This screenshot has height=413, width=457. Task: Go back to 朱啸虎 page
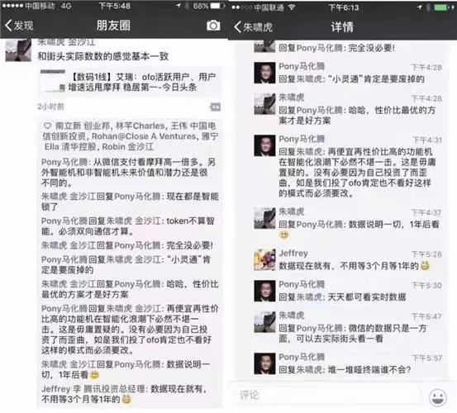pos(253,27)
